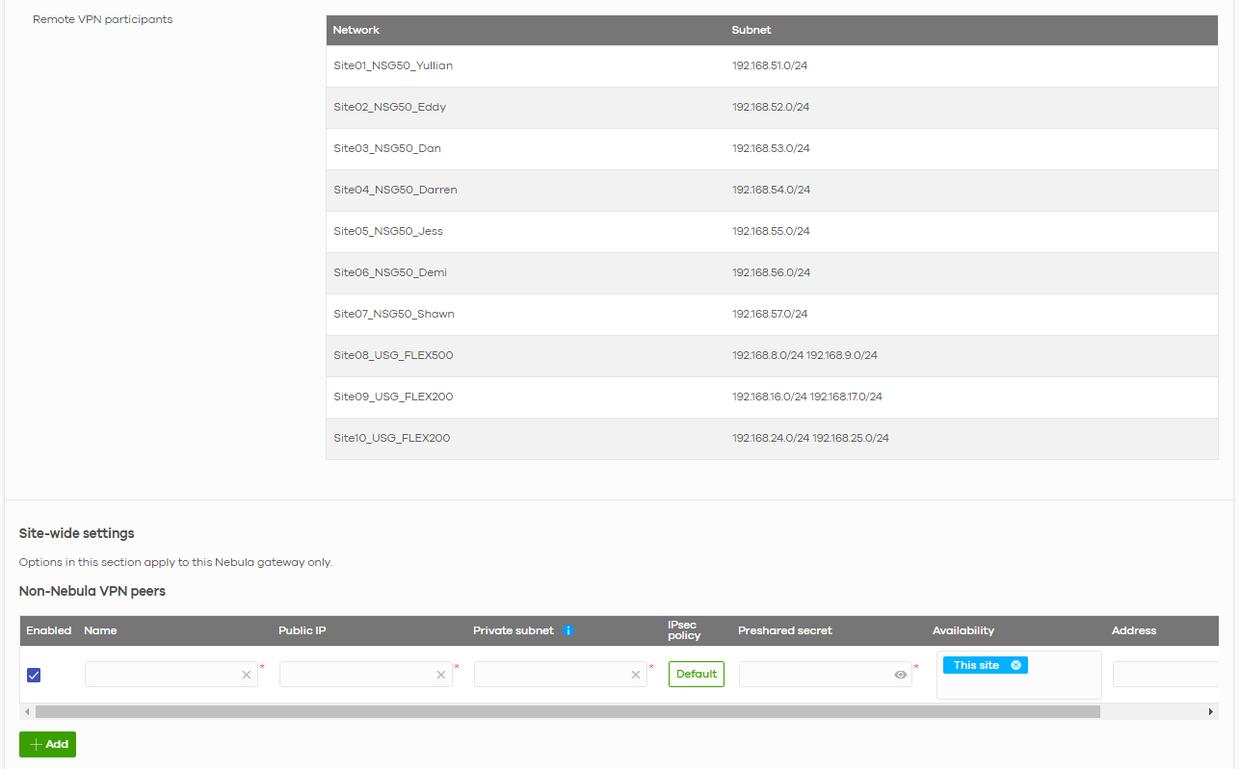The width and height of the screenshot is (1239, 769).
Task: Focus the Public IP input field
Action: [366, 674]
